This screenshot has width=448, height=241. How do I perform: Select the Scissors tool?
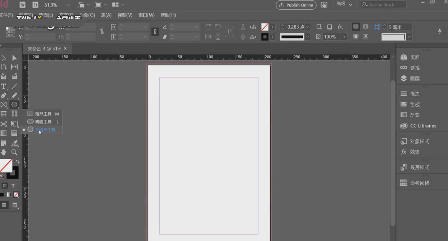point(4,124)
